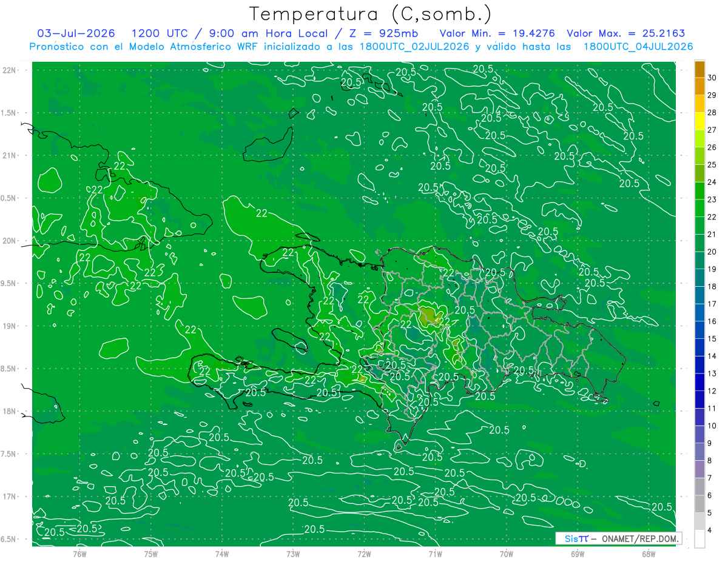Click the 70W longitude axis label

tap(507, 554)
